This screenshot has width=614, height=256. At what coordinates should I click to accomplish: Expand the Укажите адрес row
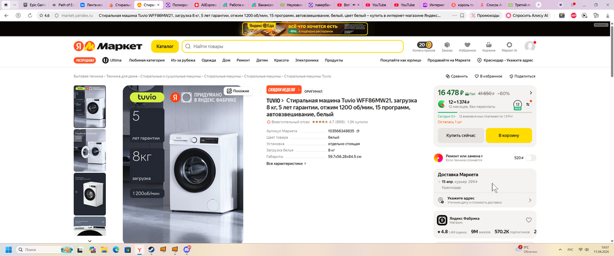click(485, 200)
